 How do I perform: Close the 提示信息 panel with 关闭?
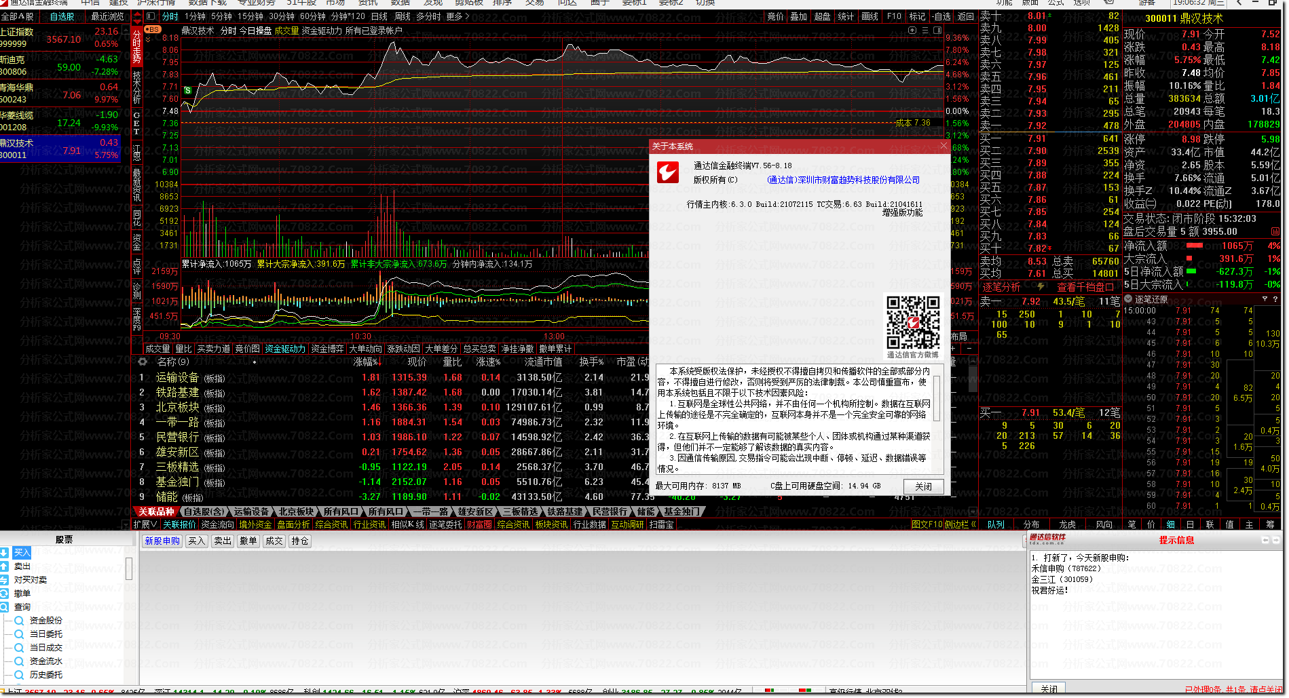tap(1049, 689)
